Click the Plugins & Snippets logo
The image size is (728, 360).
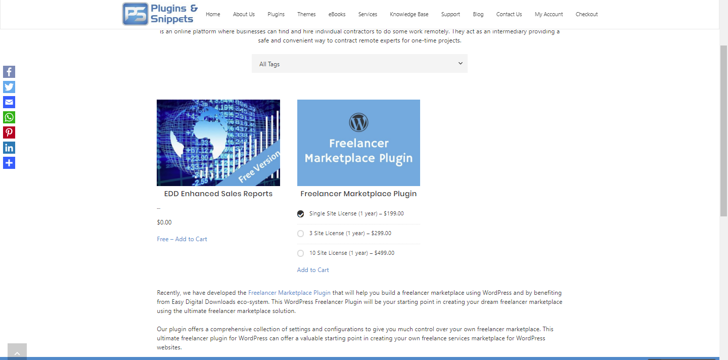(x=160, y=14)
